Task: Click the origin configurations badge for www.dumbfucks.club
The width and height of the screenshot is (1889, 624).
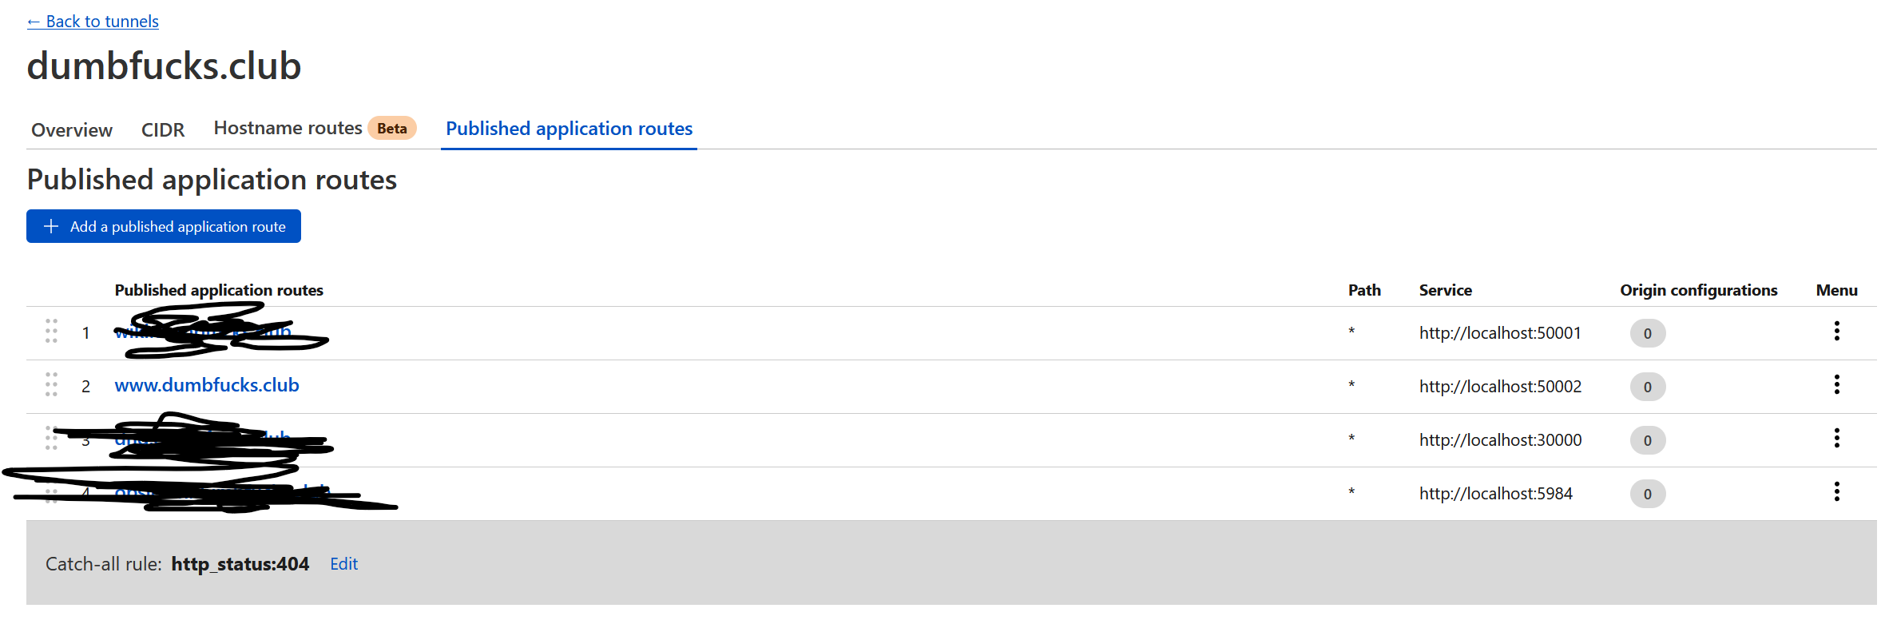Action: coord(1647,387)
